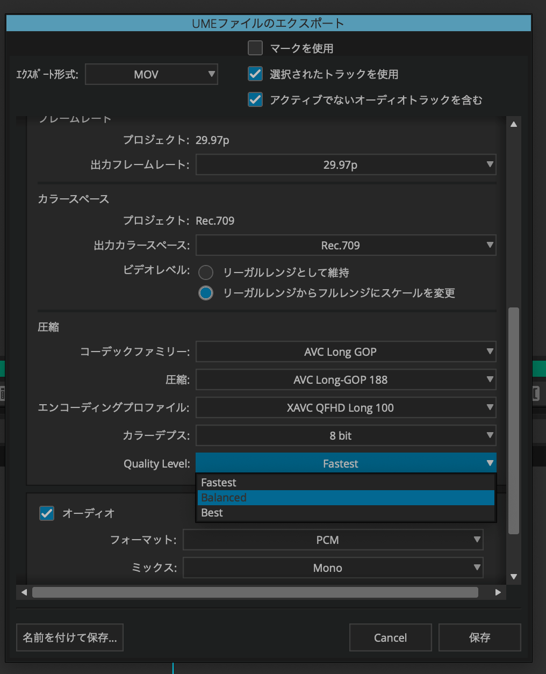Open 出力カラースペース Rec.709 dropdown
Image resolution: width=546 pixels, height=674 pixels.
346,245
